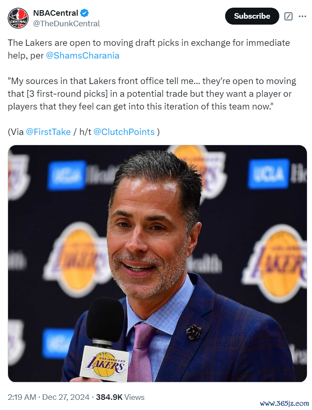Open the press conference photo of the man
Viewport: 312px width, 410px height.
point(157,263)
